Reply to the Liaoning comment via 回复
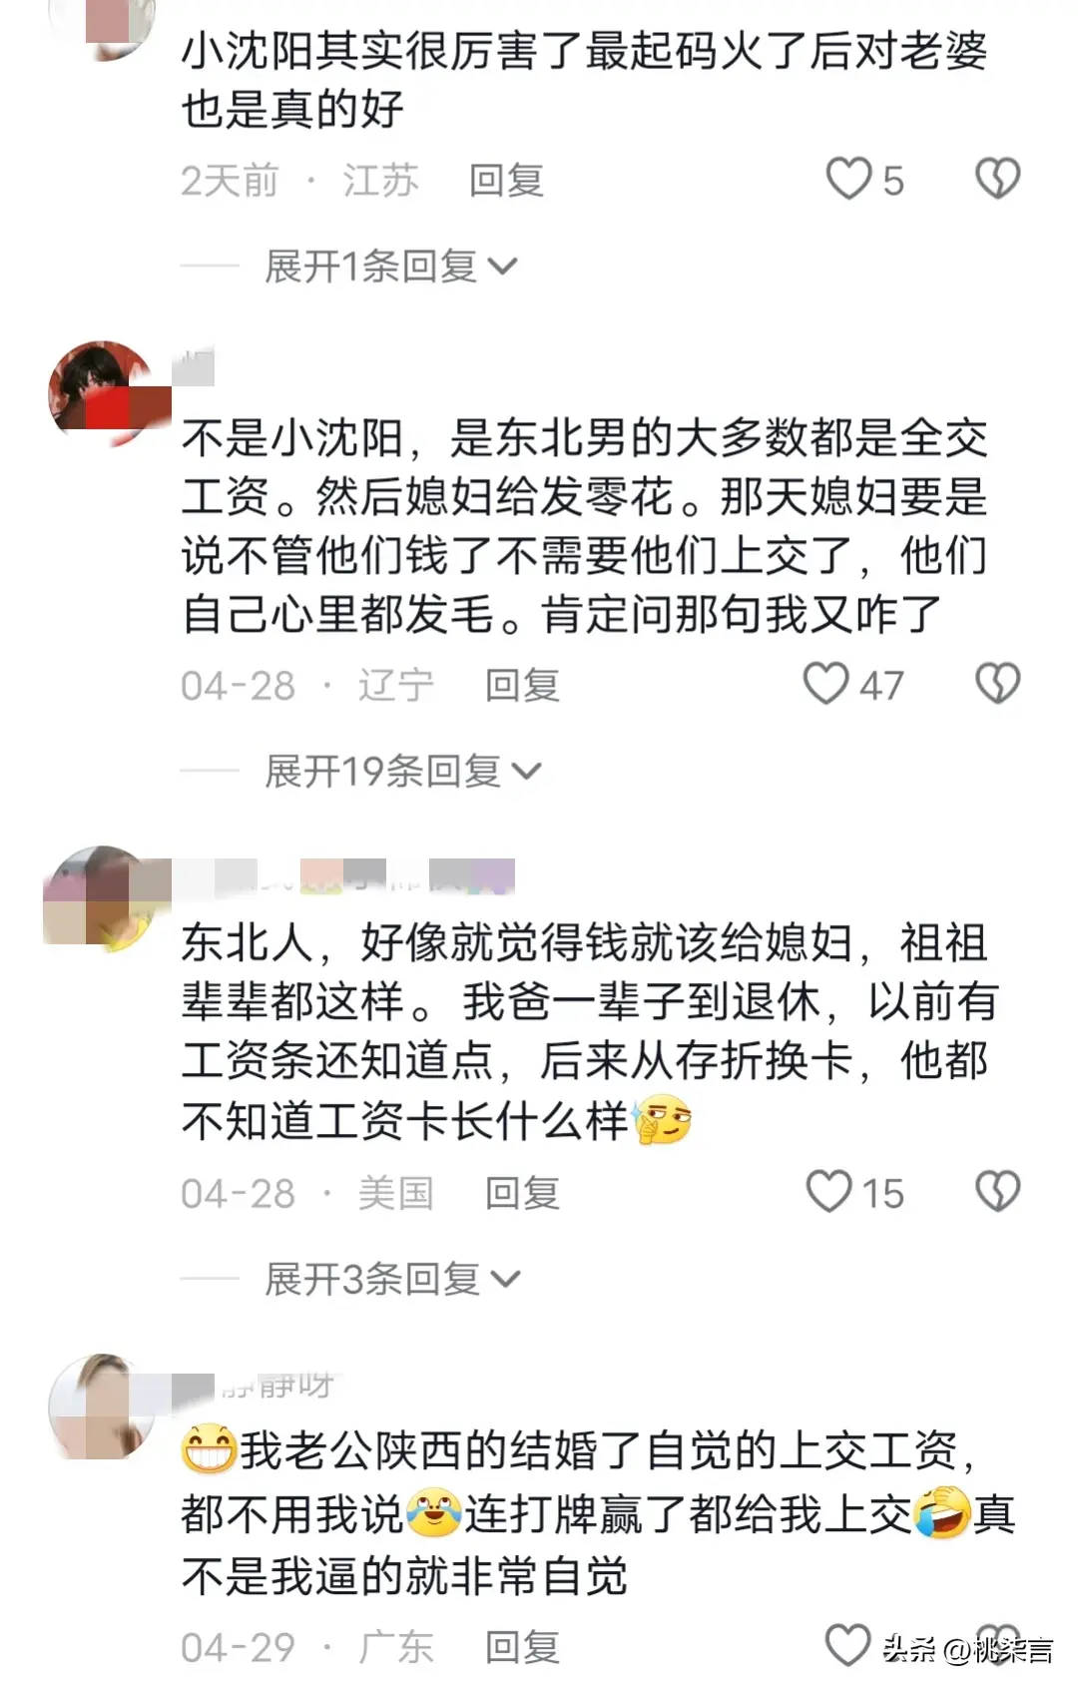 (522, 686)
